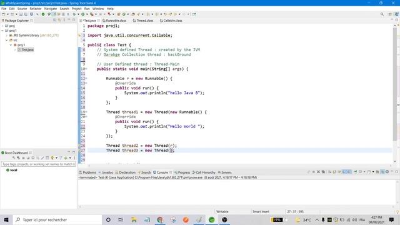
Task: Switch to the Callable.class editor tab
Action: tap(171, 21)
